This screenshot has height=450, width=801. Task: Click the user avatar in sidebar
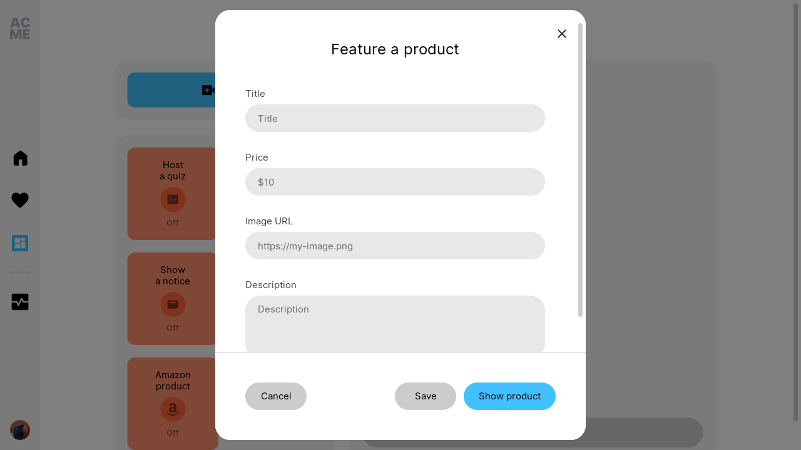coord(20,430)
